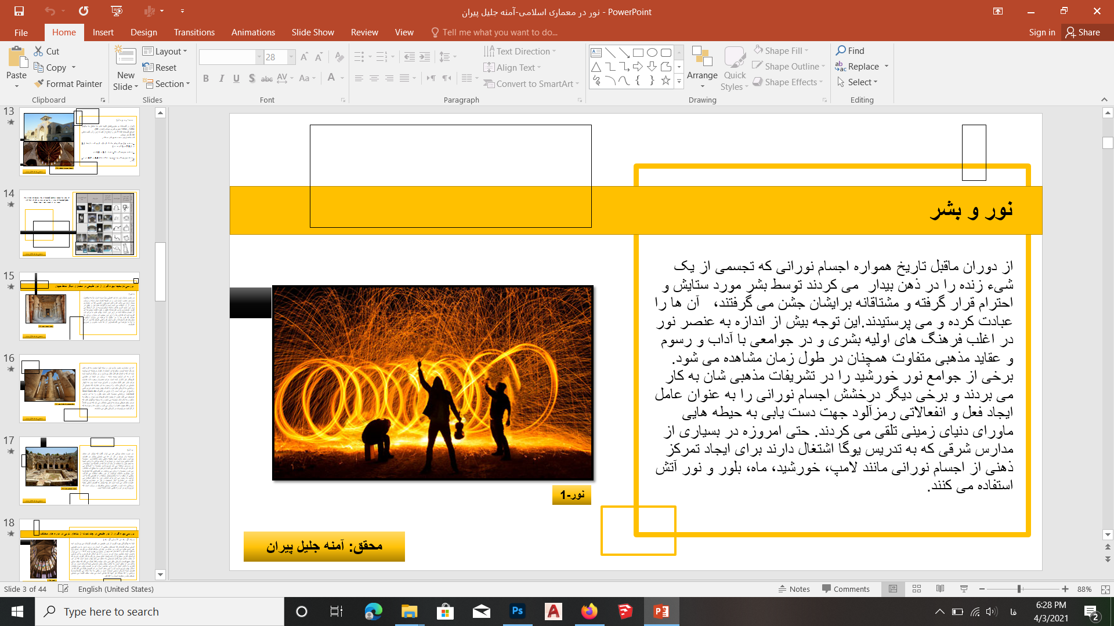Click the Slide Sorter view icon
Screen dimensions: 1114x626
[x=917, y=589]
